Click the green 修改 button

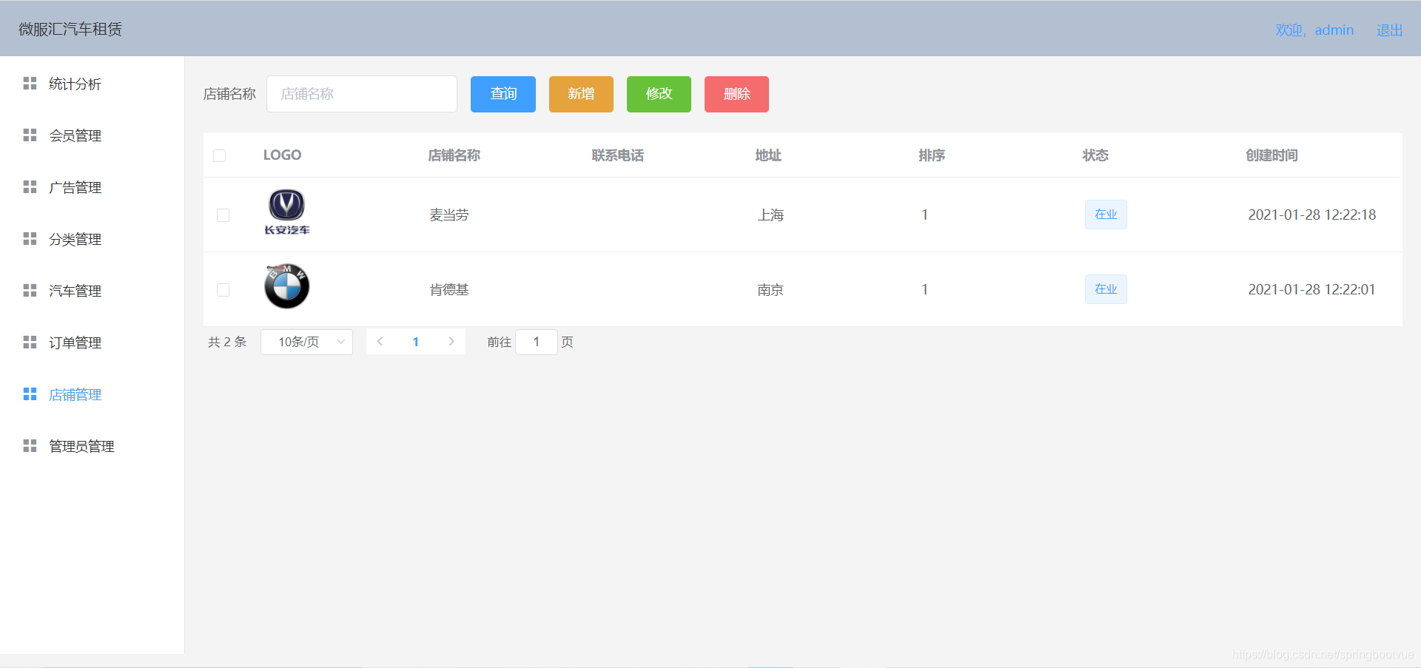[659, 94]
